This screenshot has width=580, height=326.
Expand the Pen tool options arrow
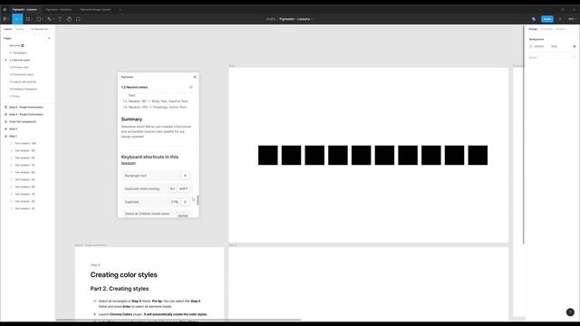tap(53, 19)
